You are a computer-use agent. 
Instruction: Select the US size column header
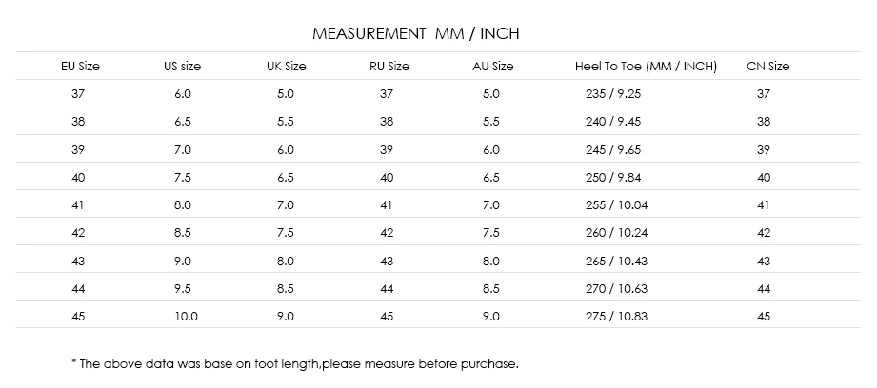pos(182,66)
